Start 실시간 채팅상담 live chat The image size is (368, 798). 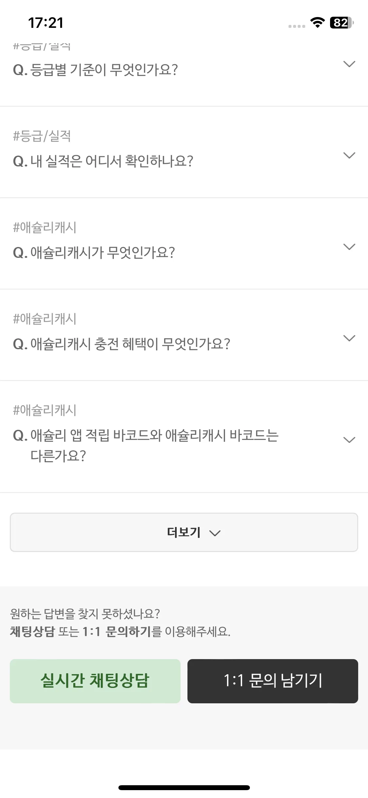pyautogui.click(x=95, y=681)
